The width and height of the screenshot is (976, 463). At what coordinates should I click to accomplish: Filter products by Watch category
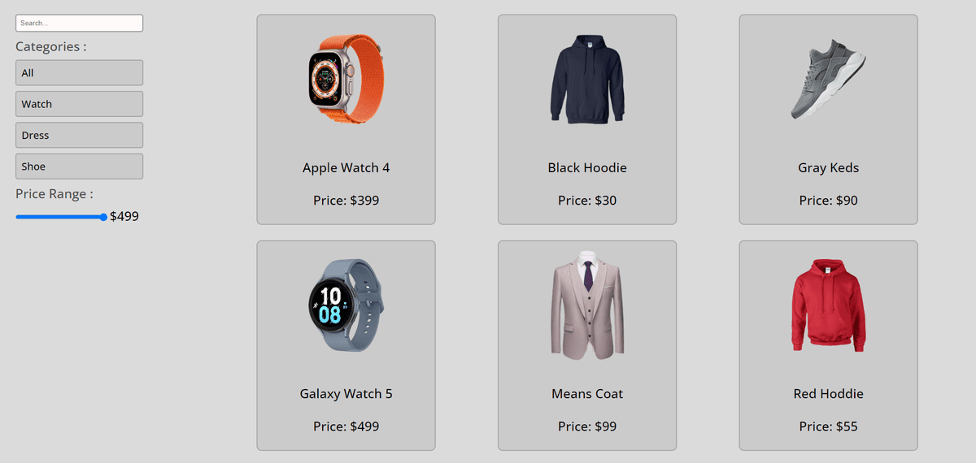coord(79,104)
